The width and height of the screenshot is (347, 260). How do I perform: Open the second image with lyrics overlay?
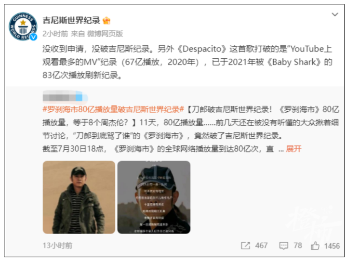(x=154, y=197)
